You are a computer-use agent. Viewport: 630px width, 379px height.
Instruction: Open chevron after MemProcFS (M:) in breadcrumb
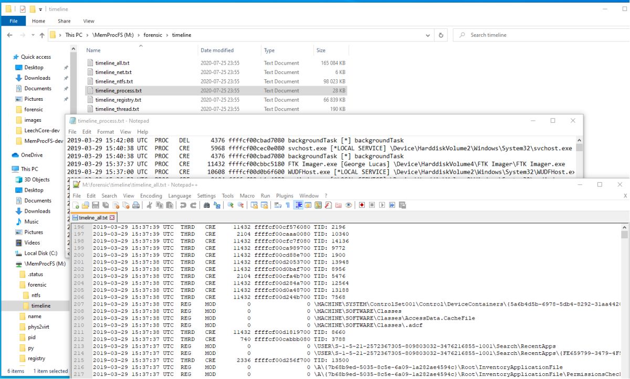(139, 35)
